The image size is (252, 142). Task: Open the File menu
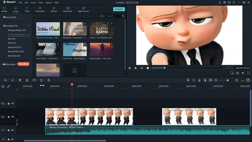click(20, 3)
